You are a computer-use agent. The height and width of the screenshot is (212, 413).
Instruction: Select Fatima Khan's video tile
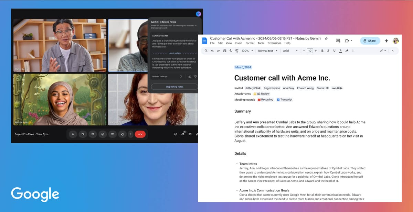[x=60, y=100]
